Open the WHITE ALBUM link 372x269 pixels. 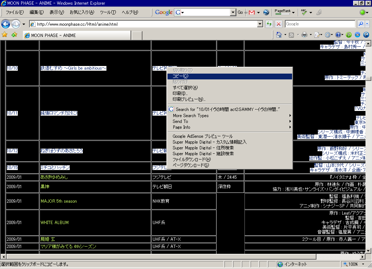54,223
